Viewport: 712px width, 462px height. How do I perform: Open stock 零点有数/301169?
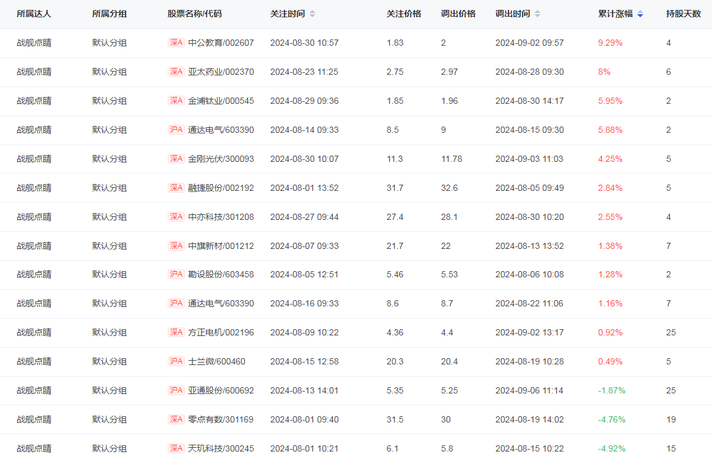221,419
